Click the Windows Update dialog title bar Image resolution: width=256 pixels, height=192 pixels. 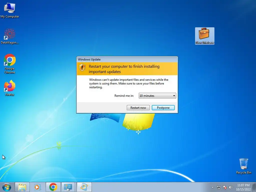pyautogui.click(x=127, y=59)
